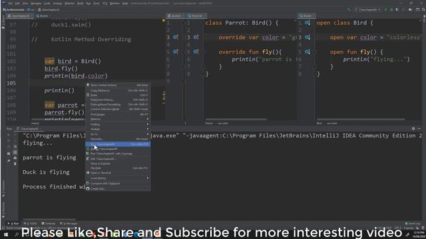Open the Help menu

point(125,3)
